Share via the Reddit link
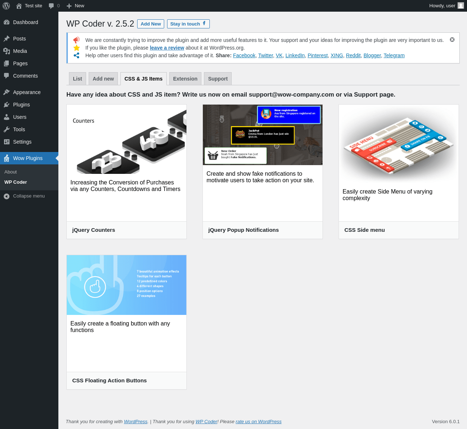Screen dimensions: 467x429 pos(353,55)
